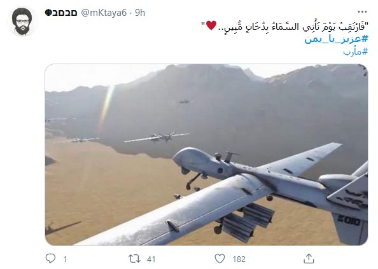
Task: Open the bearded man profile avatar
Action: click(x=22, y=22)
